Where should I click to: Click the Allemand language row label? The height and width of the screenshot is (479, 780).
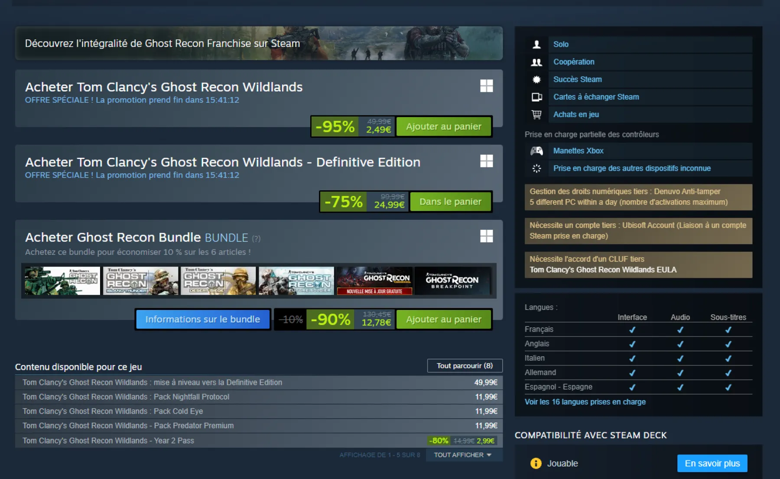[x=540, y=372]
